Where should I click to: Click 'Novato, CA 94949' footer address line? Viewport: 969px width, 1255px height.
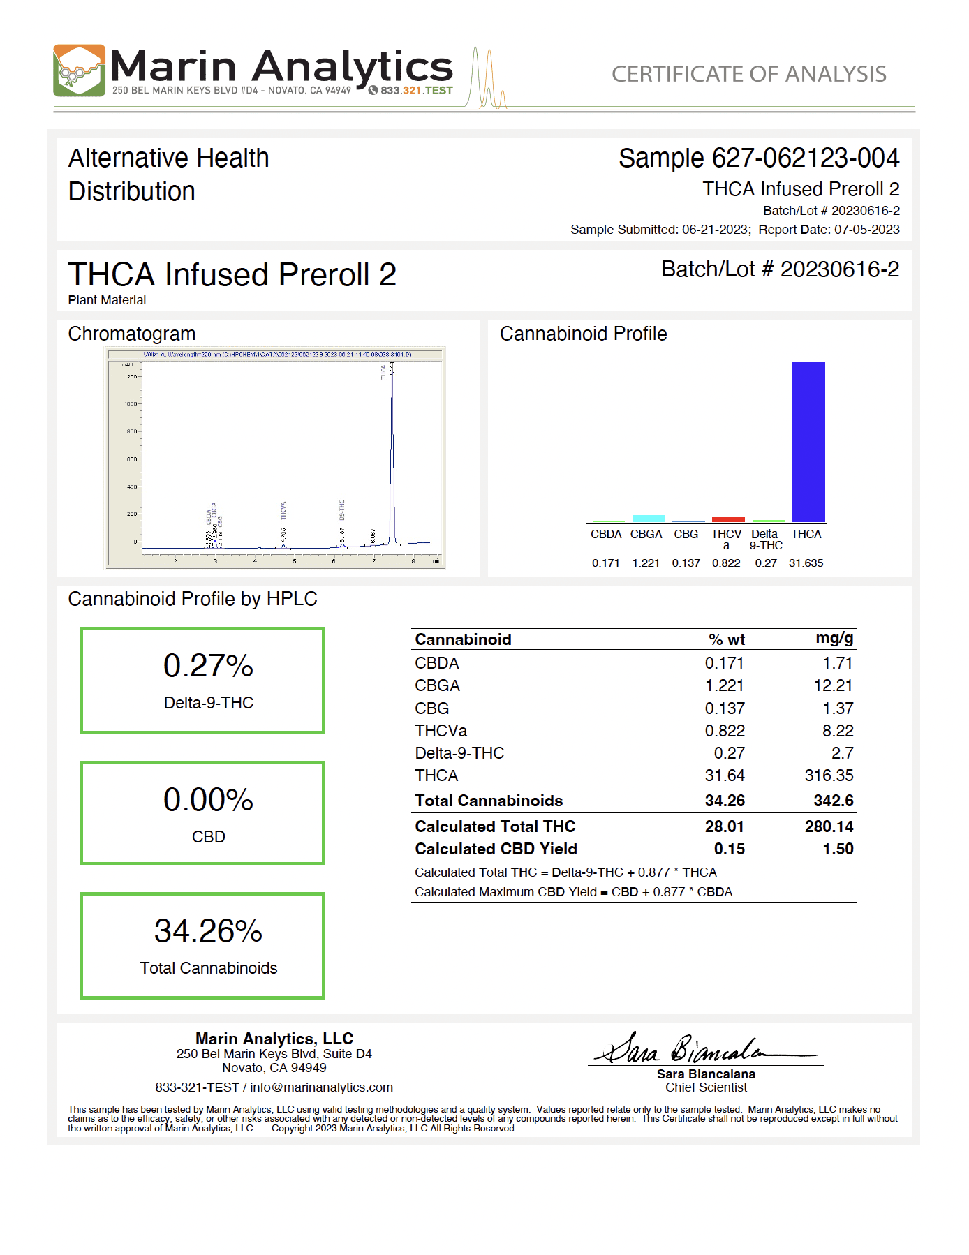coord(274,1068)
